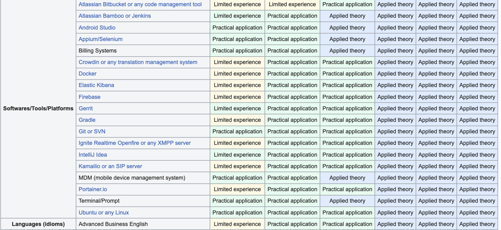Open the Android Studio link
Screen dimensions: 501x230
97,28
